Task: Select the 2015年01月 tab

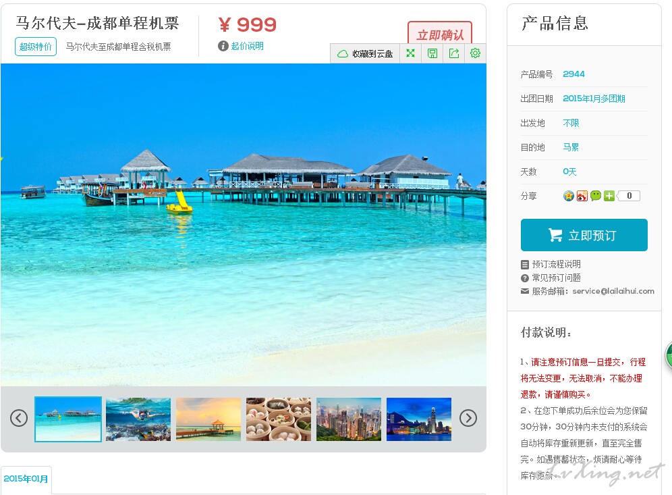Action: click(x=26, y=479)
